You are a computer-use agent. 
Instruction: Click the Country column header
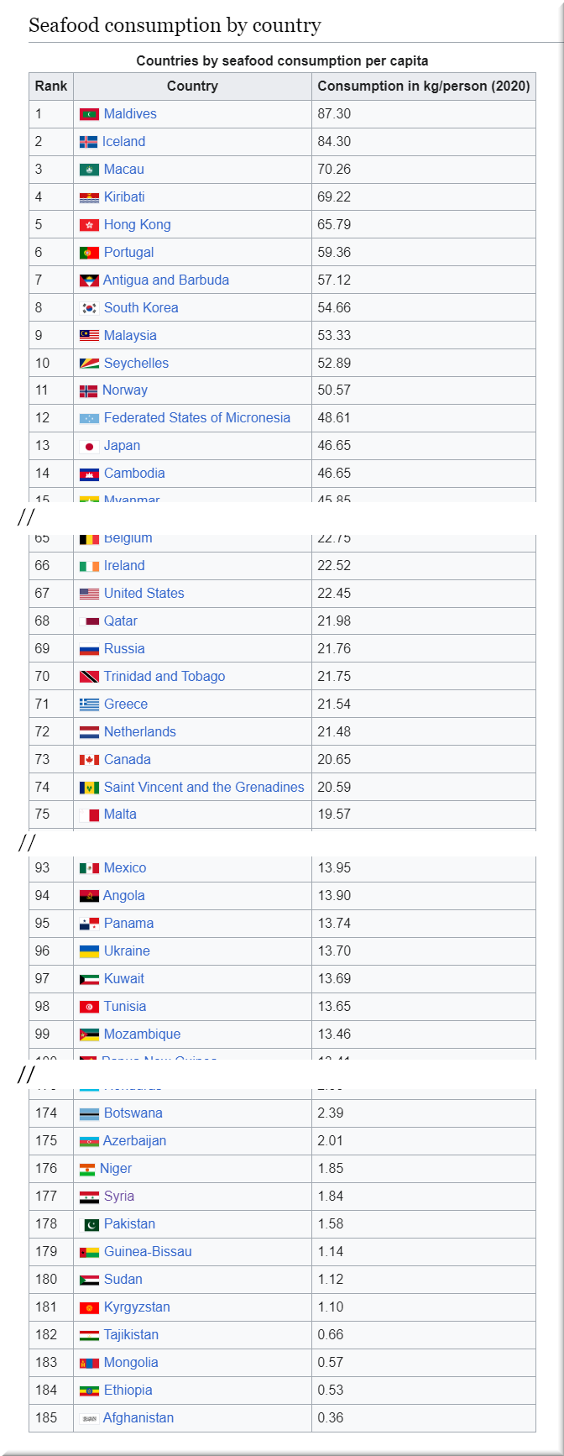(x=192, y=86)
